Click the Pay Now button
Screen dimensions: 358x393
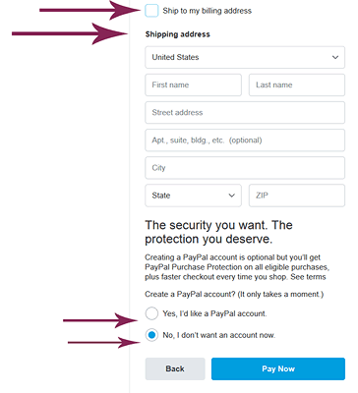(x=278, y=368)
